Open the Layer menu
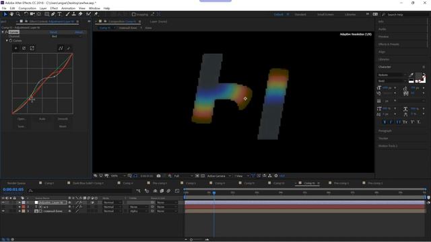Image resolution: width=431 pixels, height=242 pixels. point(43,8)
